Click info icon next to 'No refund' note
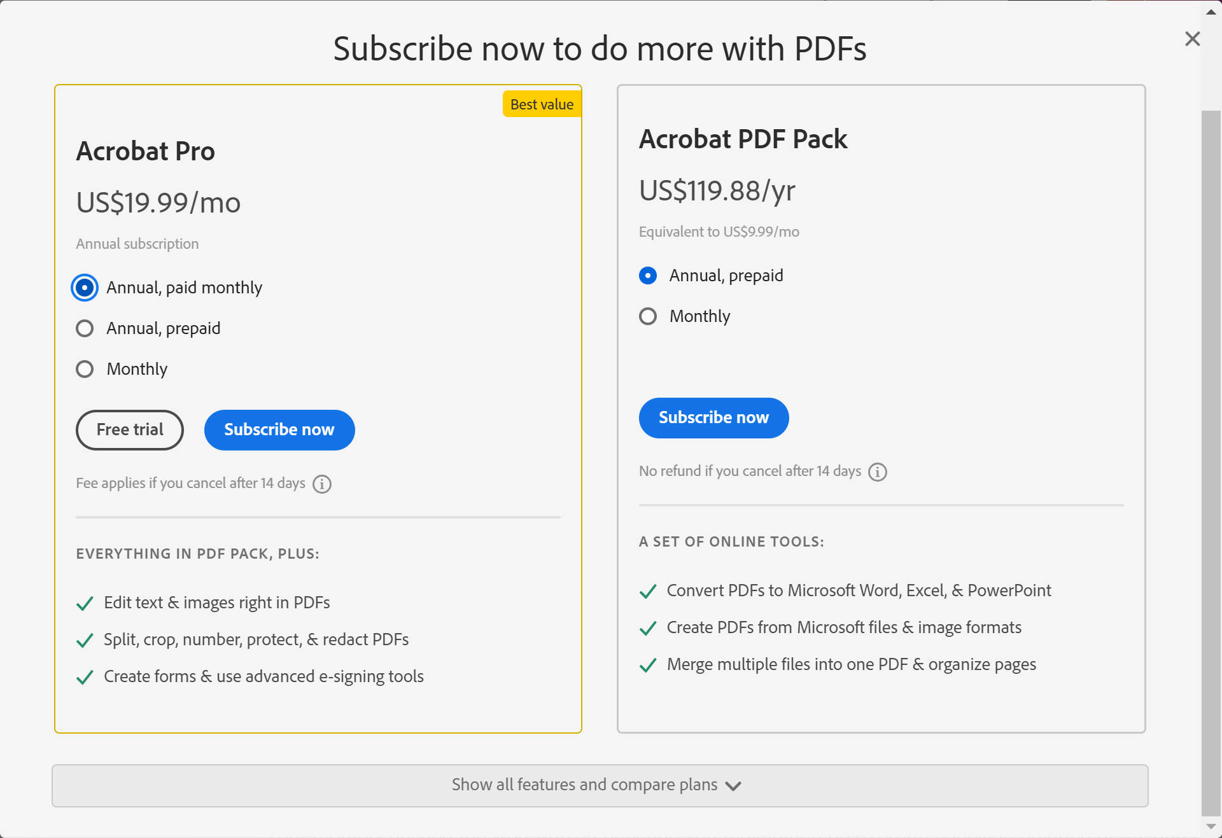Screen dimensions: 1222x838 click(878, 471)
